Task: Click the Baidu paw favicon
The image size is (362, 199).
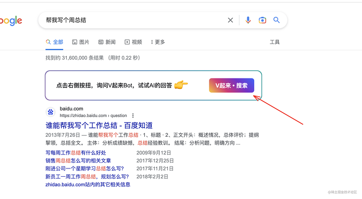Action: click(x=50, y=112)
